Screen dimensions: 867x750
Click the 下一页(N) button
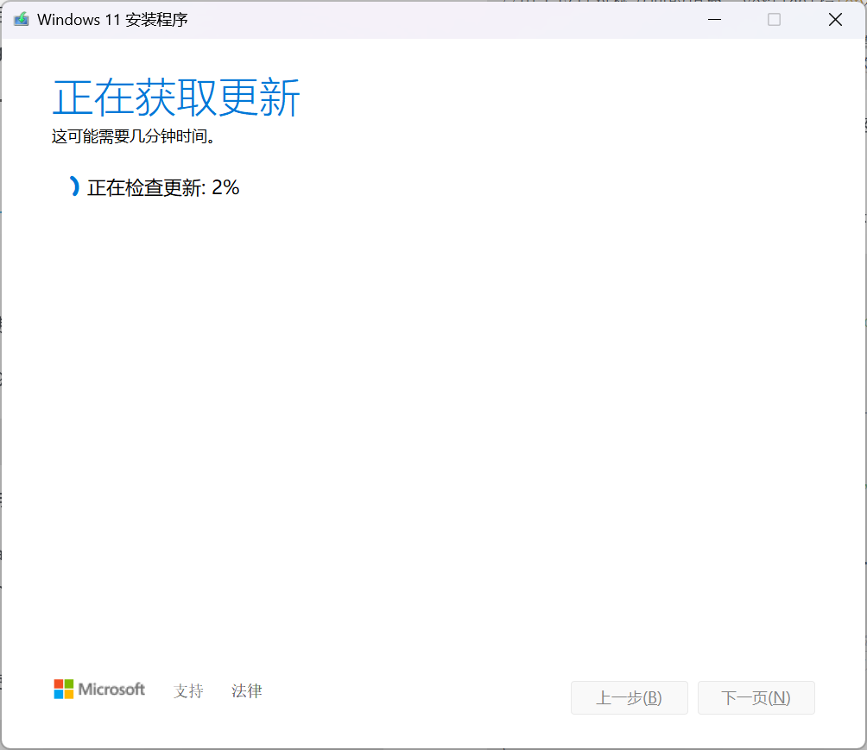tap(756, 697)
